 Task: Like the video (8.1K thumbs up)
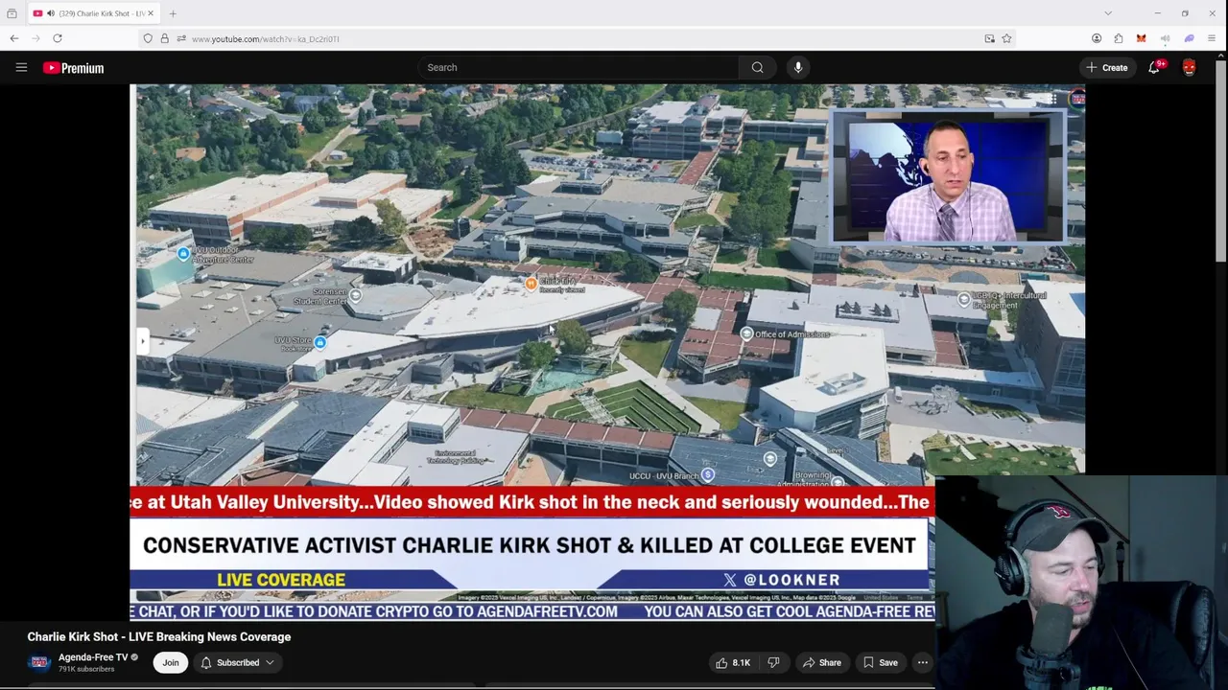point(733,662)
